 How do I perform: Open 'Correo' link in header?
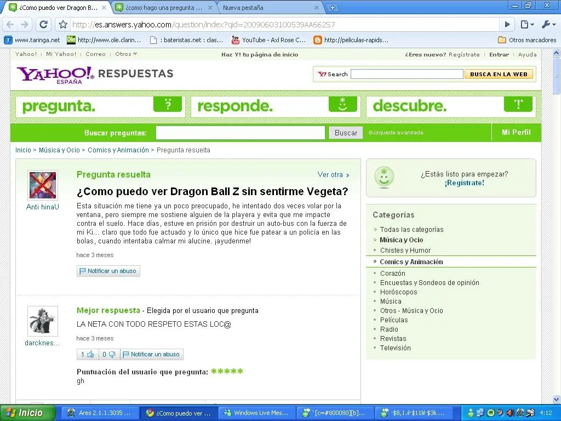pos(95,54)
